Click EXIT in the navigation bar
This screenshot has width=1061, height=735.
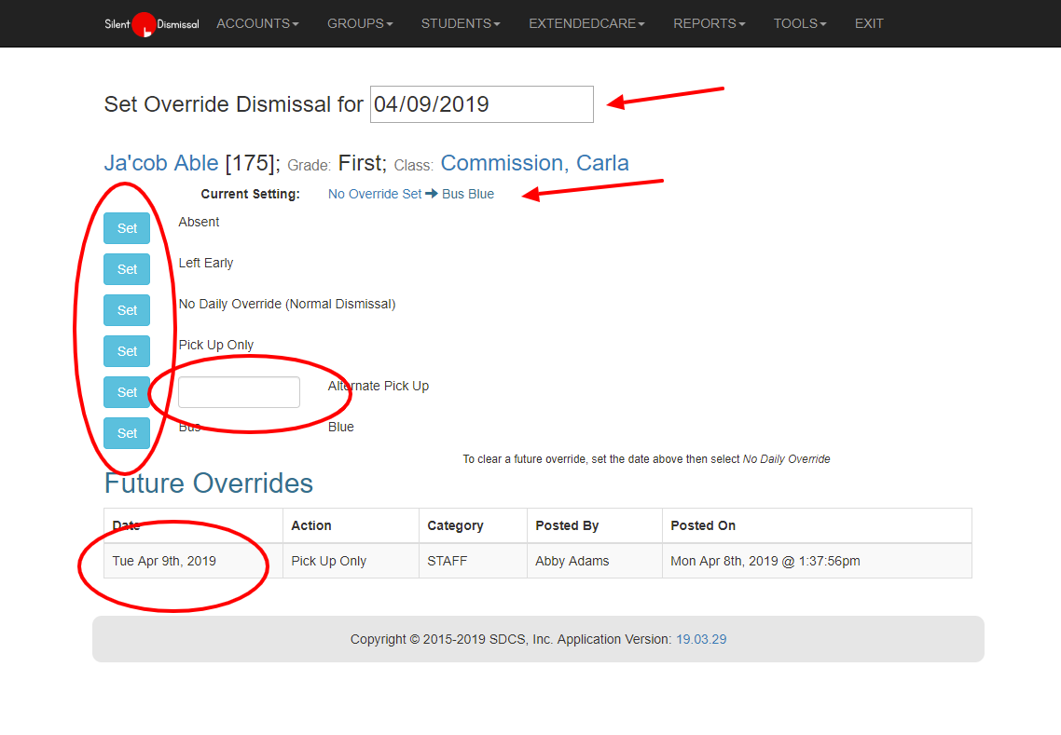pos(869,23)
